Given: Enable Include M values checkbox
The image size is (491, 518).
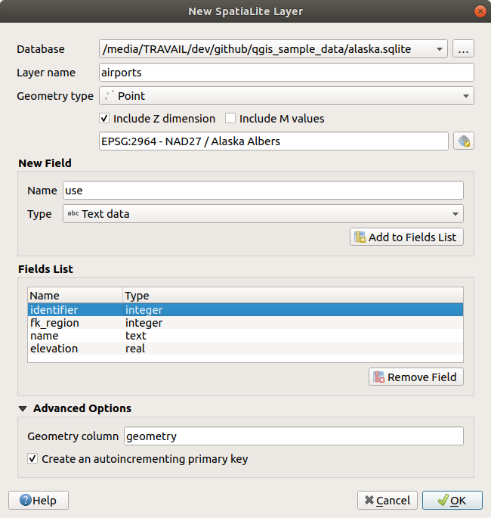Looking at the screenshot, I should point(230,119).
